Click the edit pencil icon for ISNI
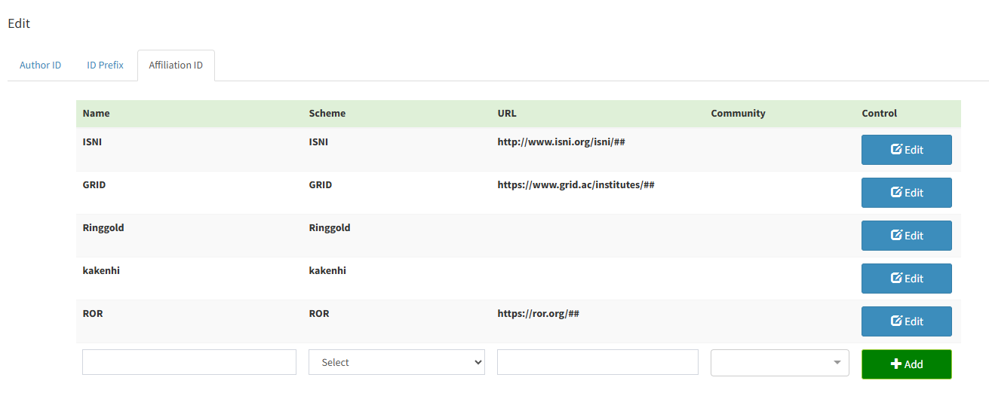 tap(896, 149)
